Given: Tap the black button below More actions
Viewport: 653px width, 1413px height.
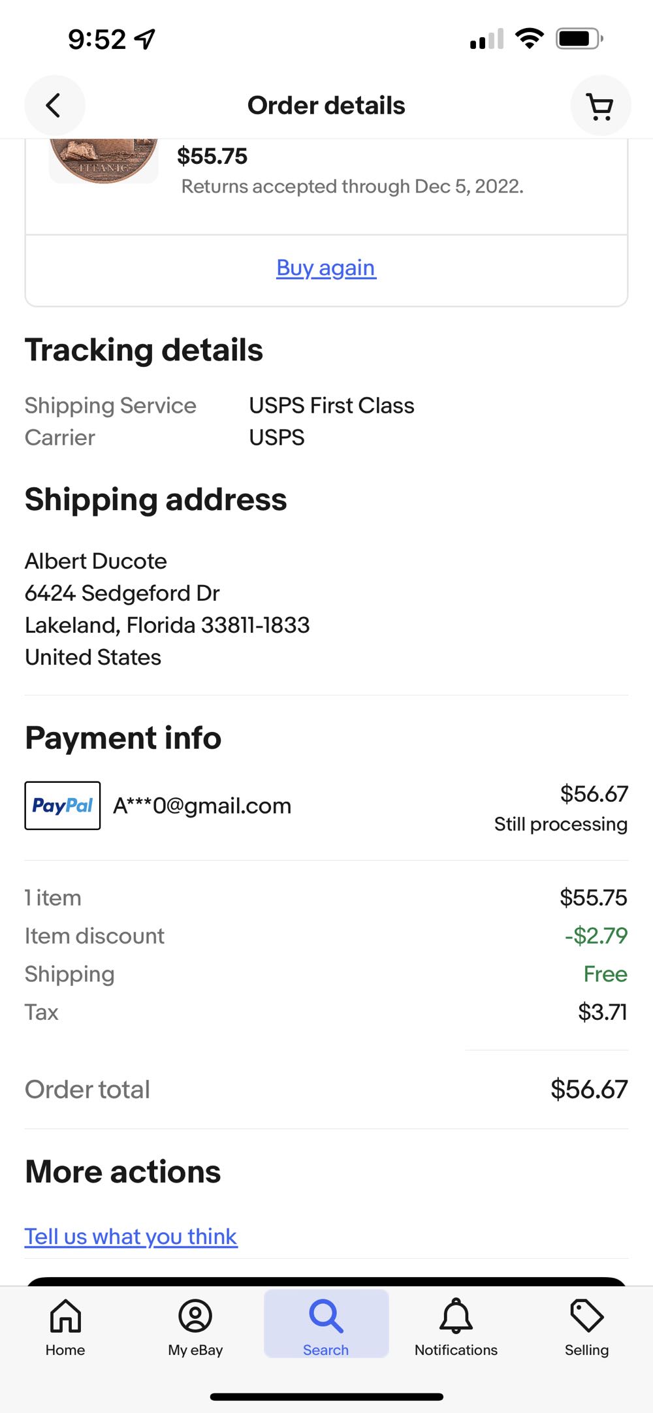Looking at the screenshot, I should pos(326,1281).
